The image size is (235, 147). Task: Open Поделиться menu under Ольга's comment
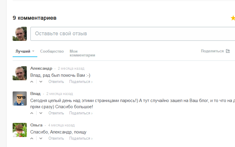pyautogui.click(x=81, y=138)
